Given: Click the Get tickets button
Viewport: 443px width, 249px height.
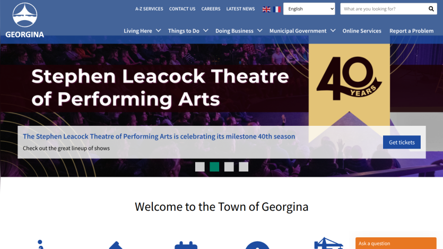Looking at the screenshot, I should point(402,142).
